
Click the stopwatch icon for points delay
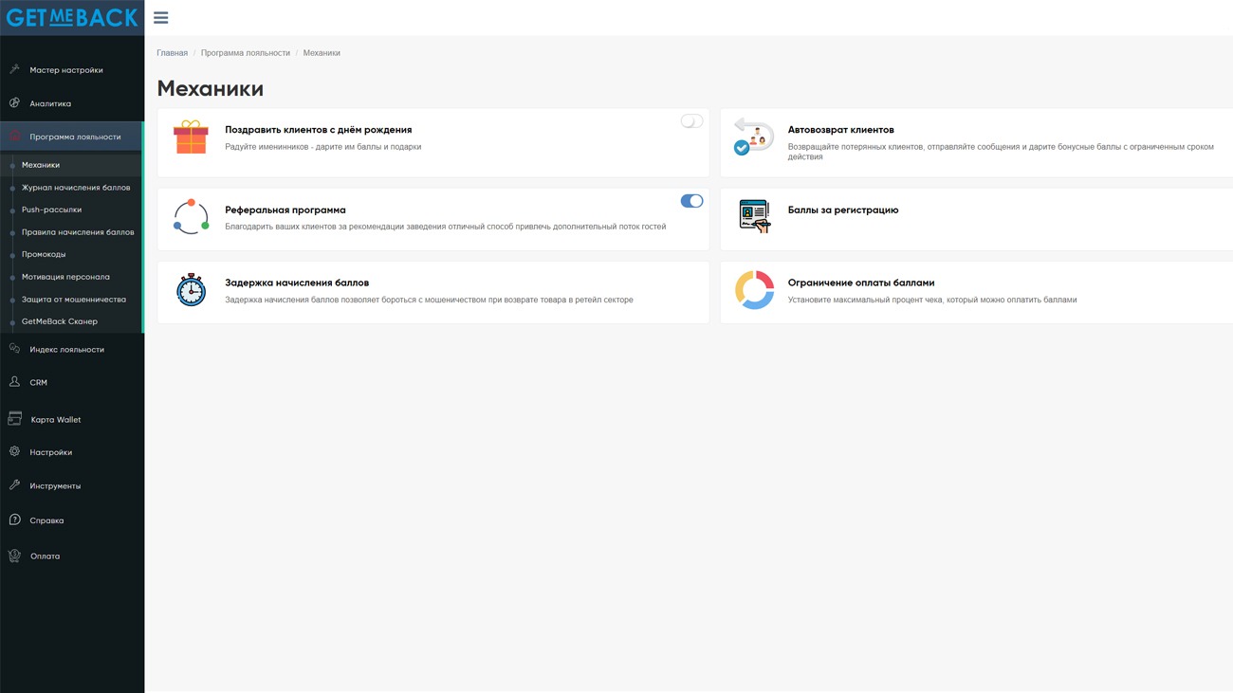pos(191,290)
